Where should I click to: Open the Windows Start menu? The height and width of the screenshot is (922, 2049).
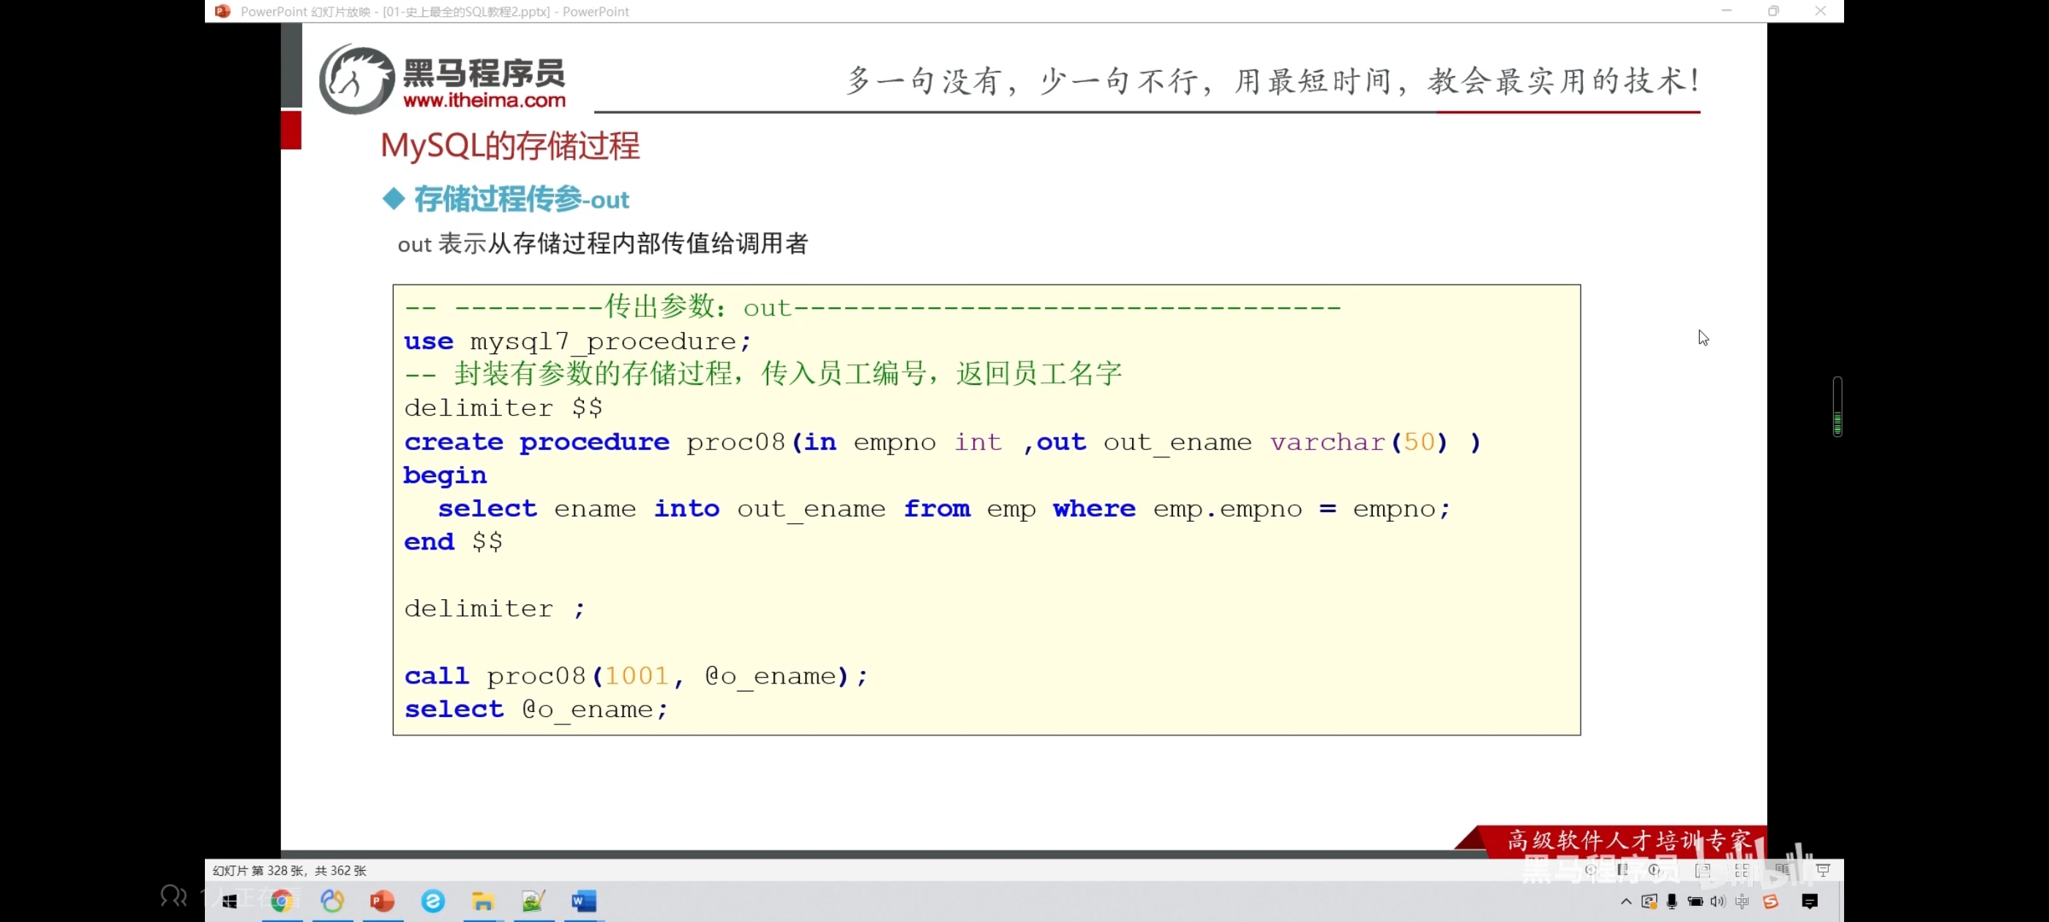230,901
